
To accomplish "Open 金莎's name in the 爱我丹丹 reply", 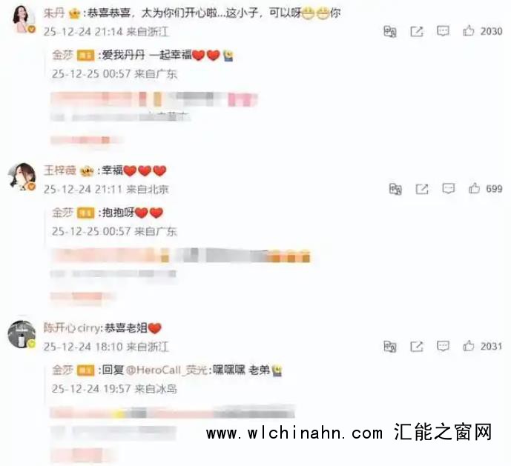I will (x=62, y=55).
